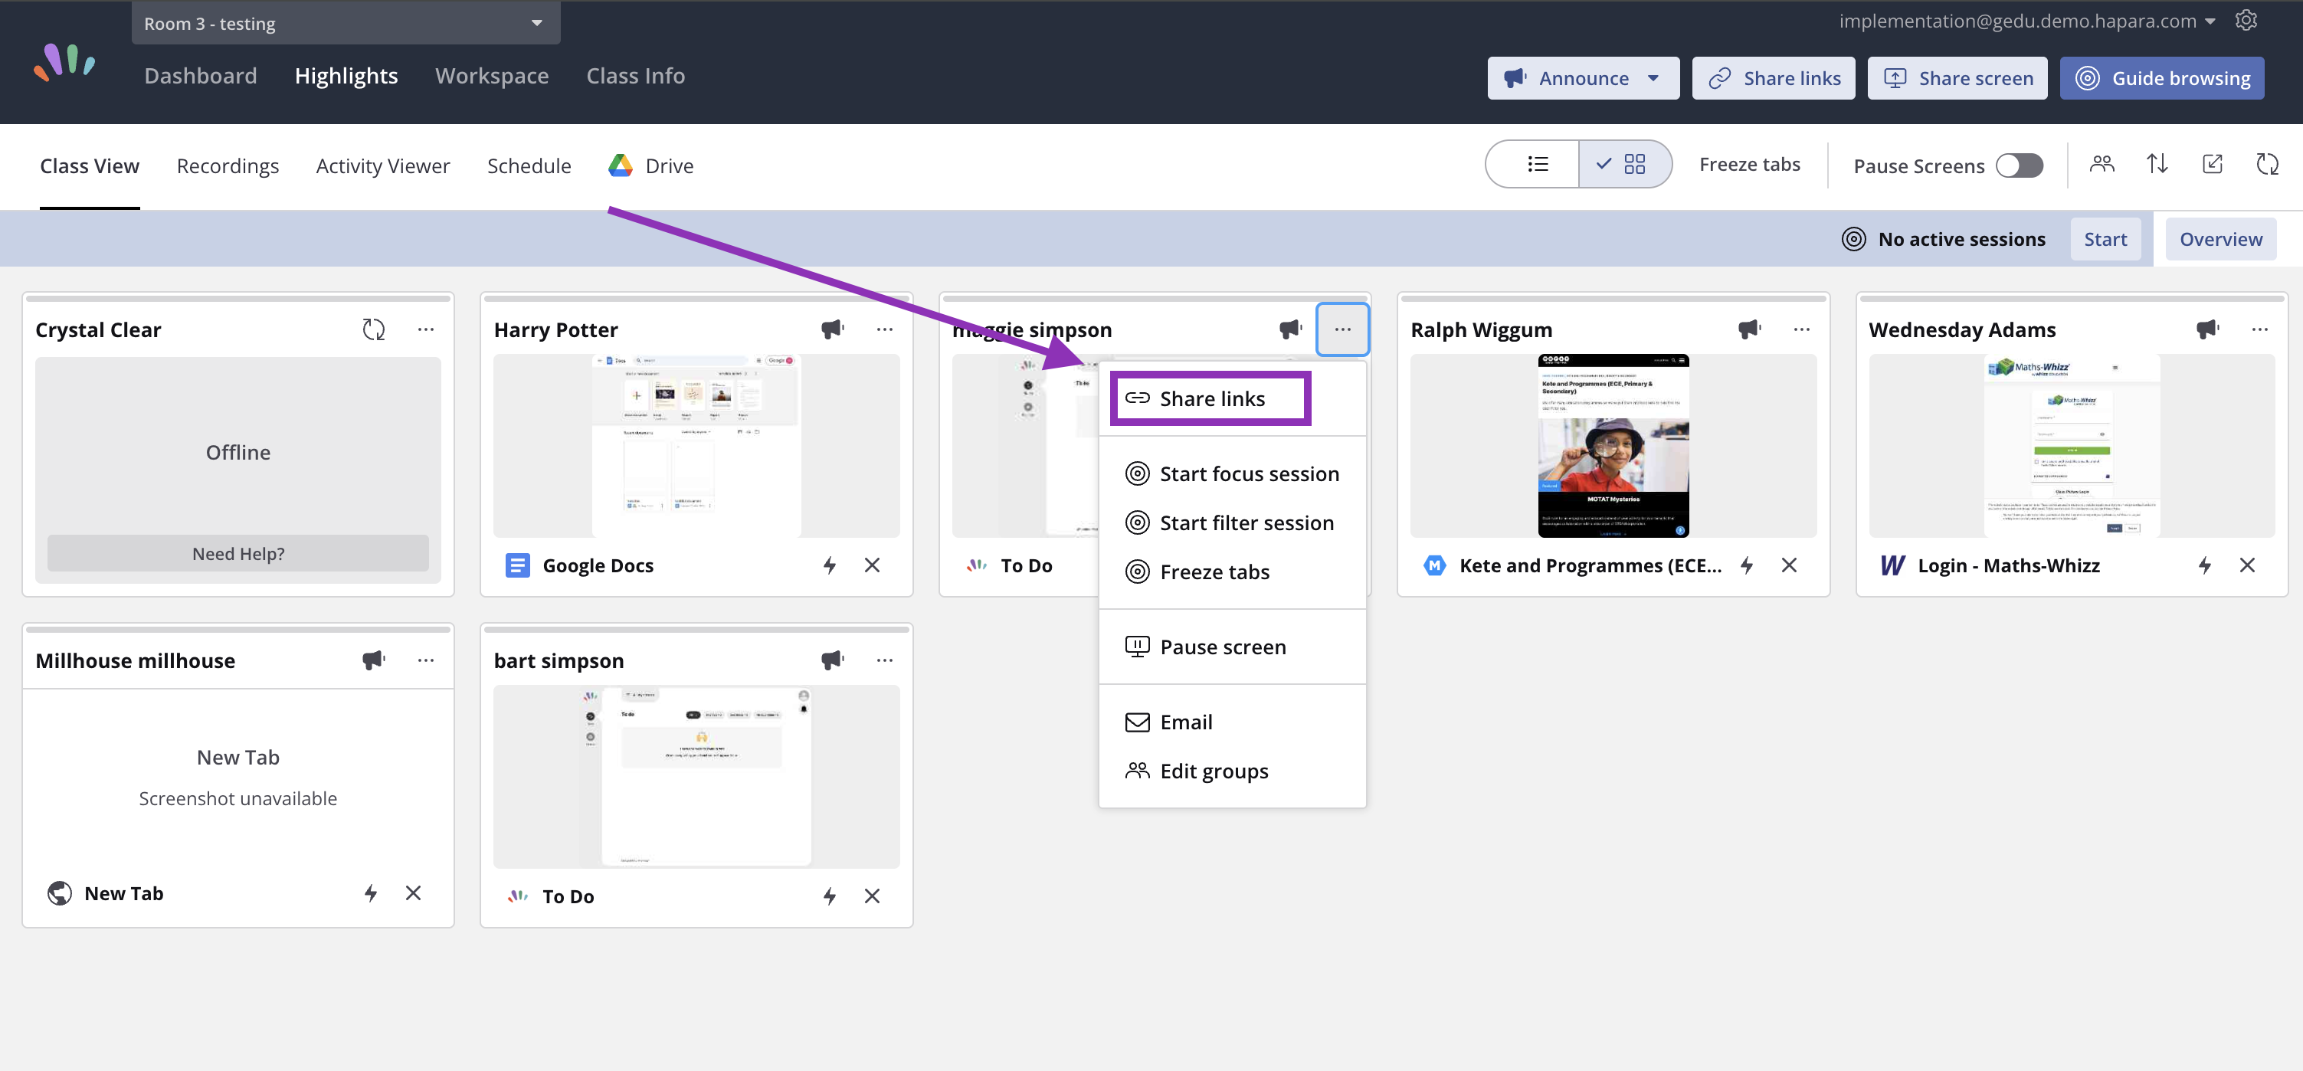
Task: Select Start focus session in the menu
Action: [x=1232, y=473]
